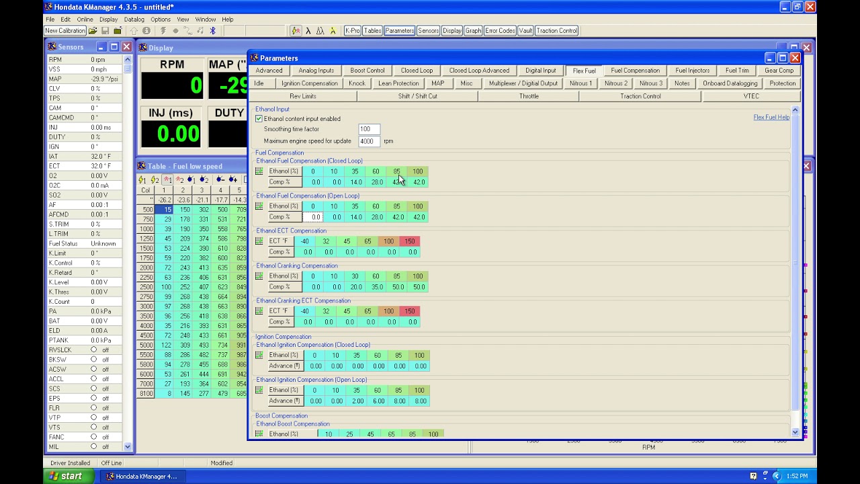Click grid icon for Ethanol ECT Compensation
This screenshot has width=860, height=484.
pos(259,241)
